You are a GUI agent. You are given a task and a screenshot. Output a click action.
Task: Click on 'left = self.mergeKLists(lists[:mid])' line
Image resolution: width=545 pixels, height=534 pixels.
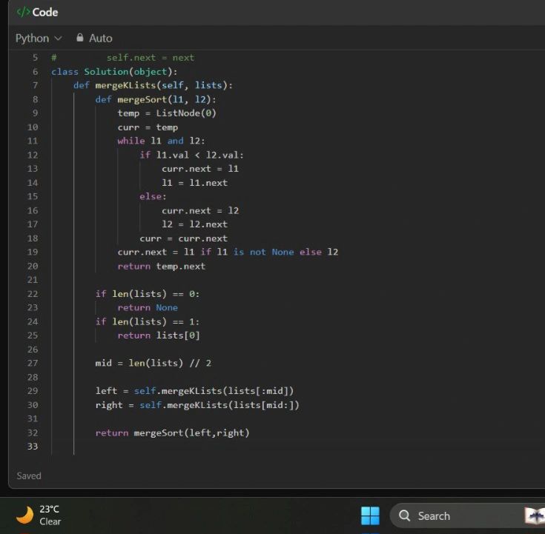click(x=194, y=391)
